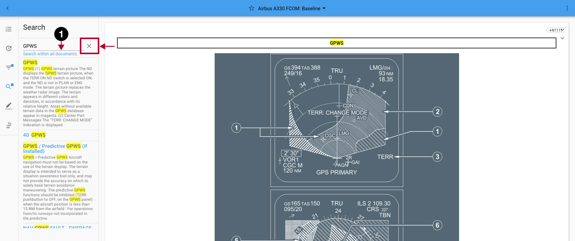The height and width of the screenshot is (241, 575).
Task: Open the filter sidebar icon
Action: (9, 67)
